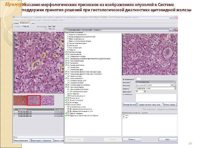Image resolution: width=198 pixels, height=148 pixels.
Task: Click the edit-dialog title bar icon
Action: click(x=65, y=30)
